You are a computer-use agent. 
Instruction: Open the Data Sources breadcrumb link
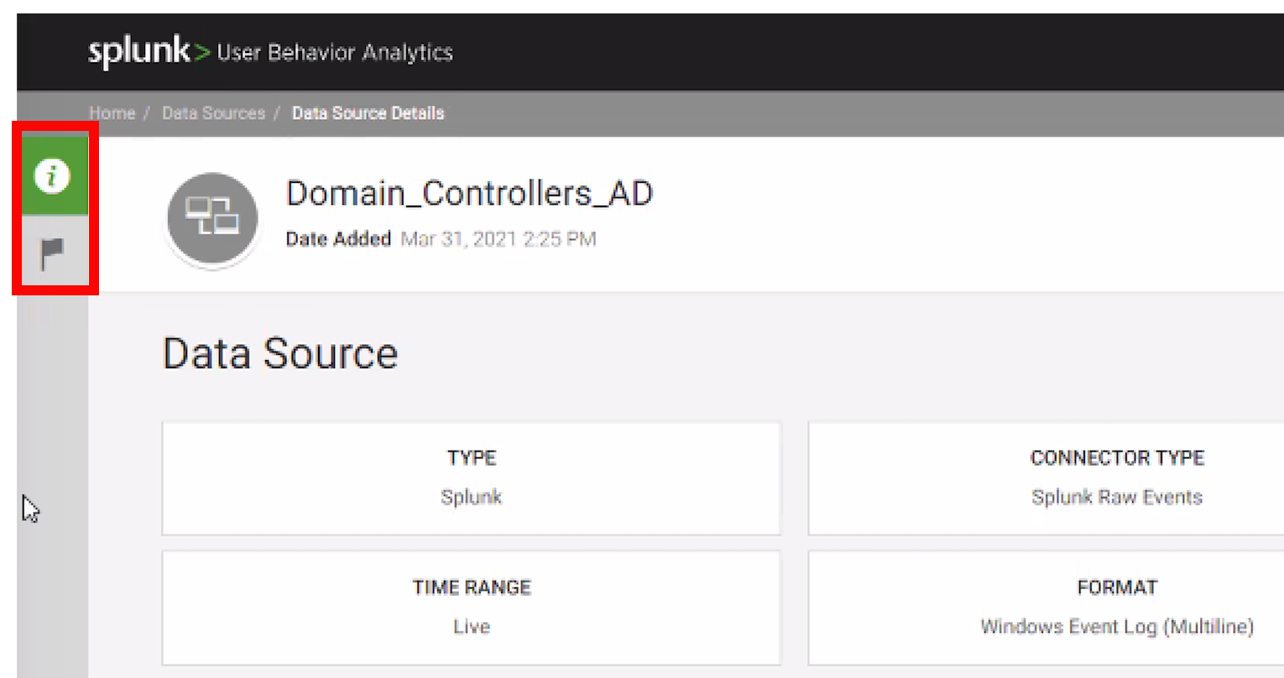(213, 112)
